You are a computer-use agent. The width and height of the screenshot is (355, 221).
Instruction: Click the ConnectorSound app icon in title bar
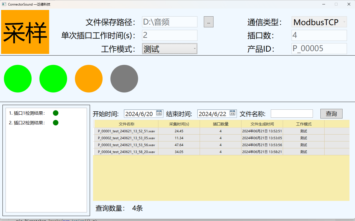pyautogui.click(x=4, y=4)
